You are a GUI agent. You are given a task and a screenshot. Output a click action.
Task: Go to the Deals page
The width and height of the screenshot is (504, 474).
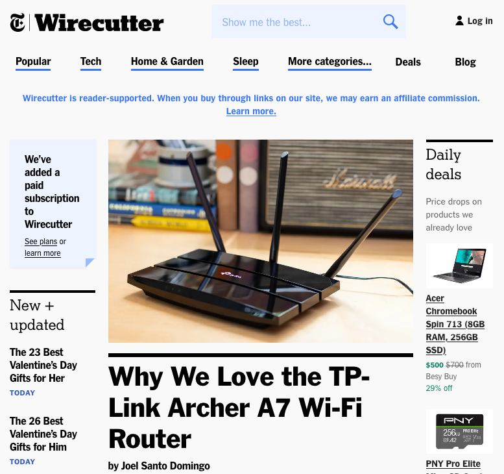tap(408, 62)
